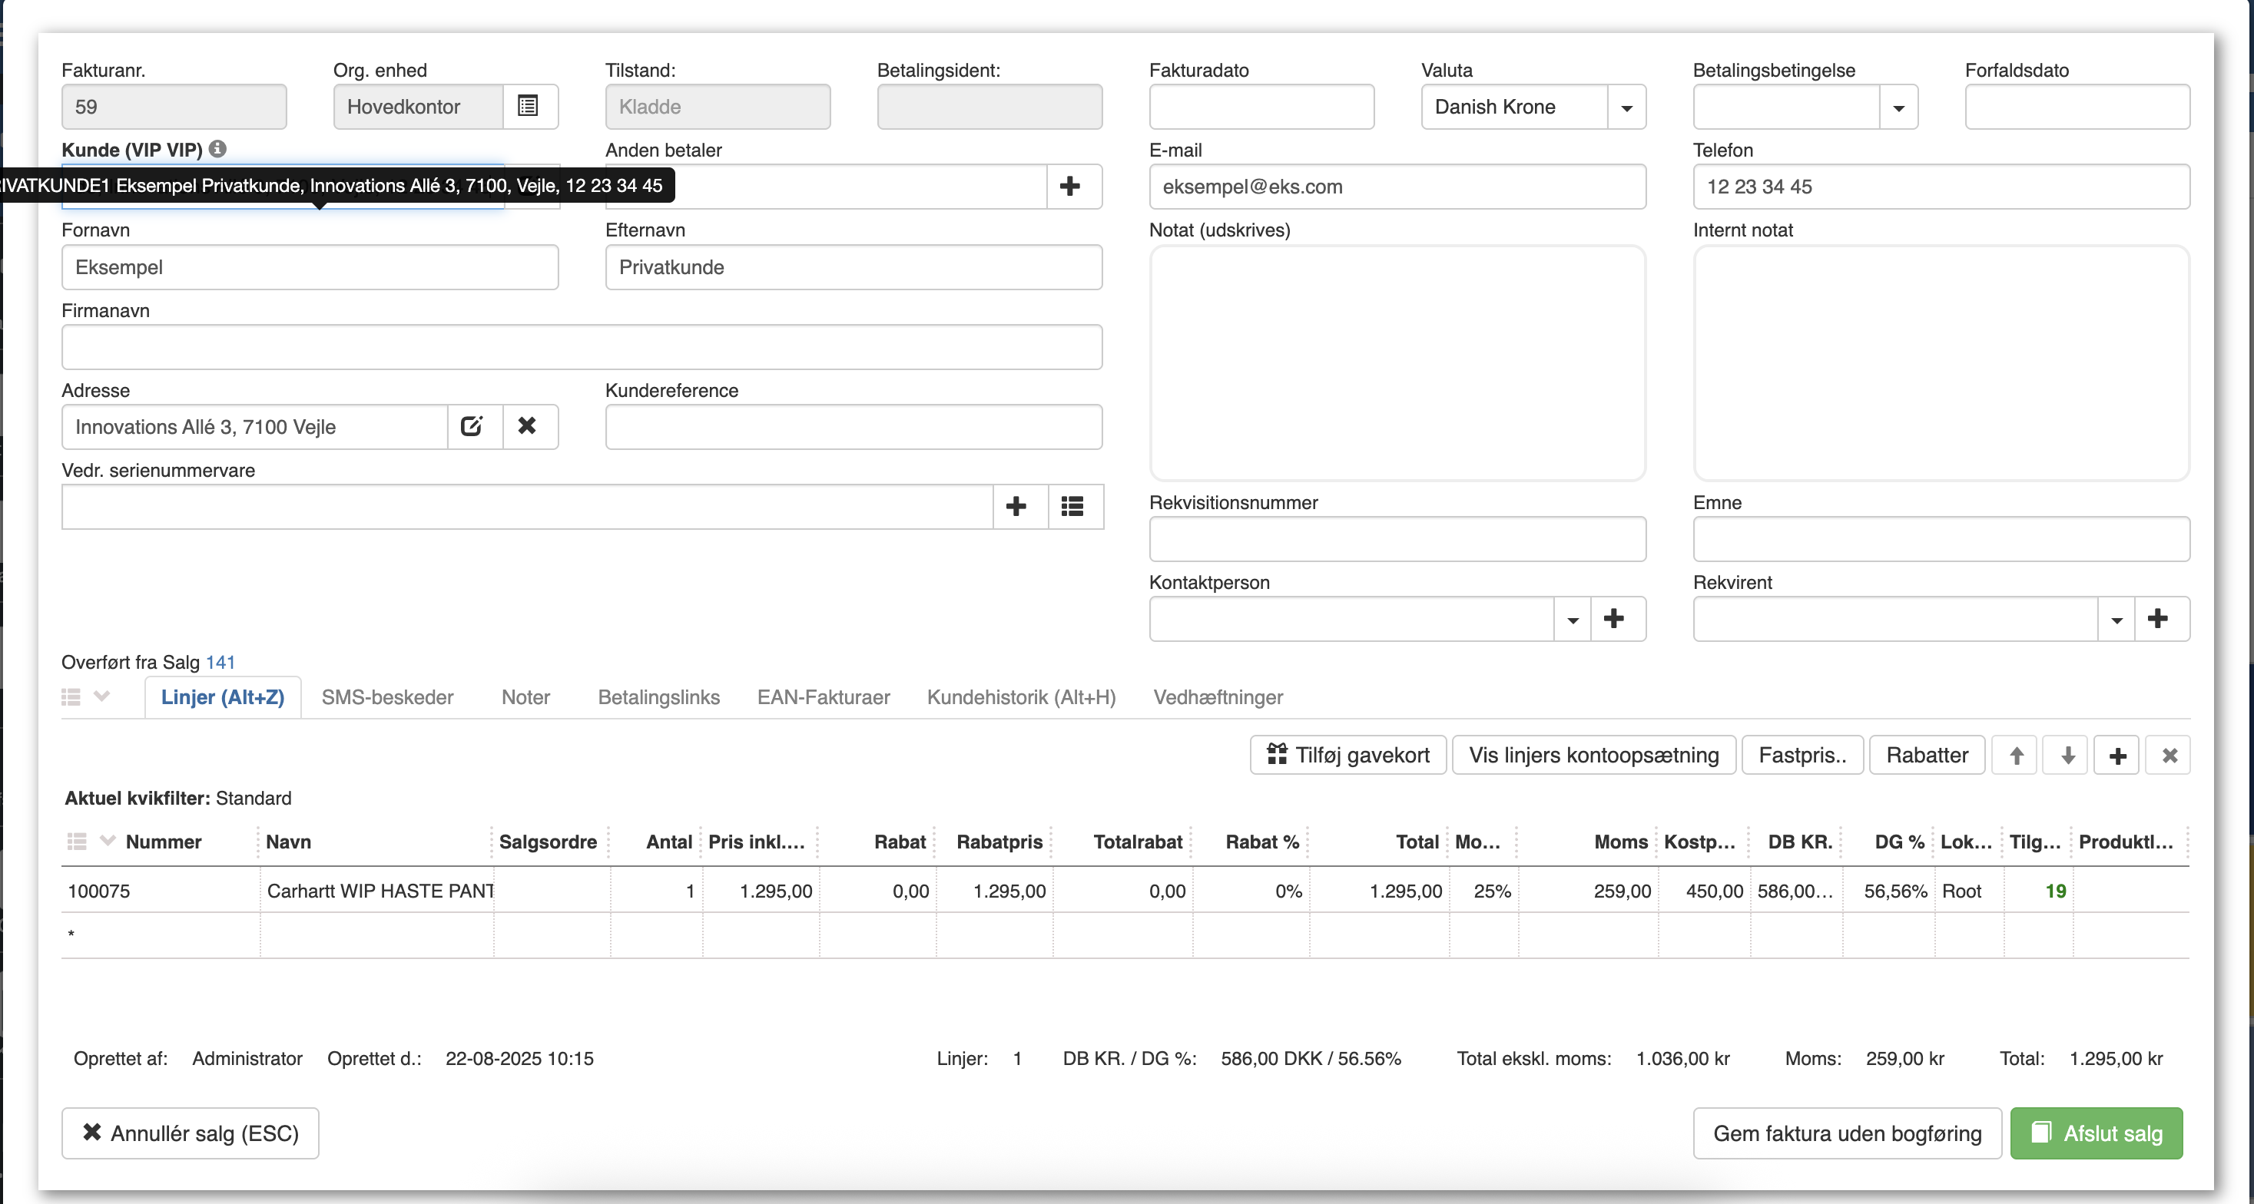Open the Org. enhed list icon
This screenshot has width=2254, height=1204.
click(528, 107)
